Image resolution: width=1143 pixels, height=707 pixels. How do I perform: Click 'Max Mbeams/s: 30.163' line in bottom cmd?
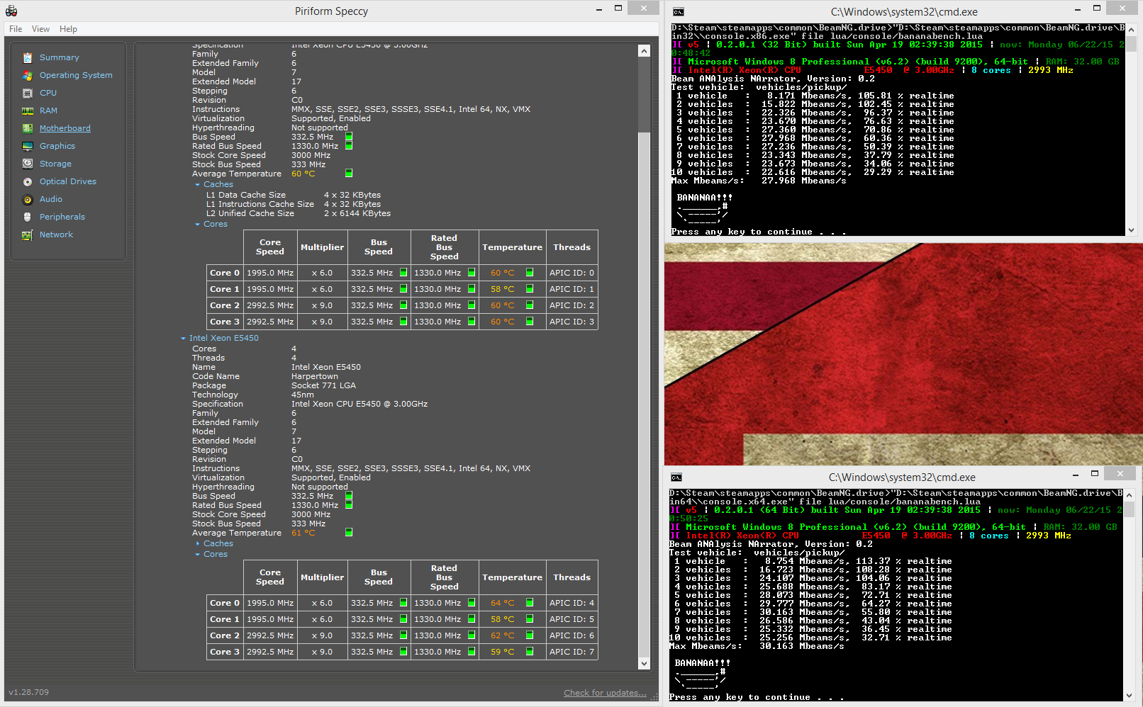point(757,646)
